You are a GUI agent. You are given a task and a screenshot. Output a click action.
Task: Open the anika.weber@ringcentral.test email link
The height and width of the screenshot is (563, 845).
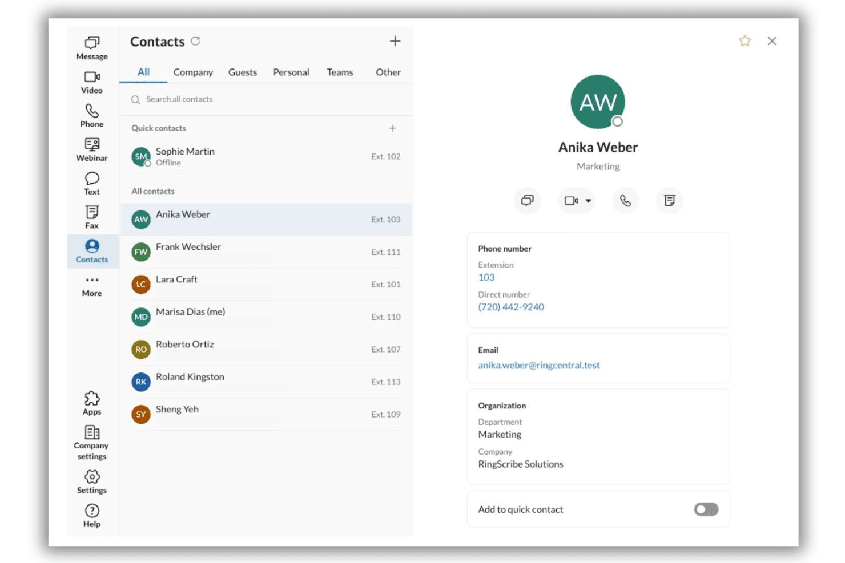[x=539, y=366]
